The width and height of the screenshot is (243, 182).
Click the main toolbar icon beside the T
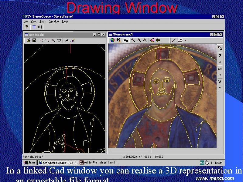(39, 27)
